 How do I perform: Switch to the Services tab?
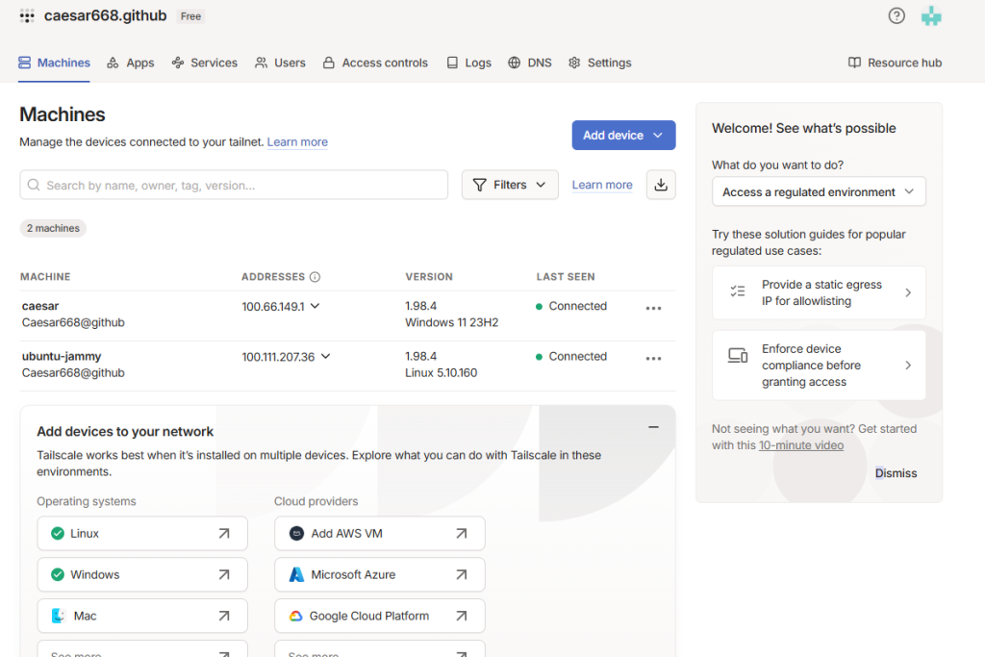[205, 63]
